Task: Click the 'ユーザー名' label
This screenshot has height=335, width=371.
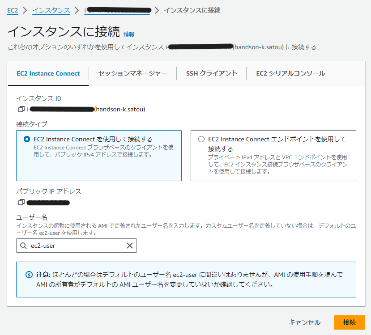Action: (x=32, y=217)
